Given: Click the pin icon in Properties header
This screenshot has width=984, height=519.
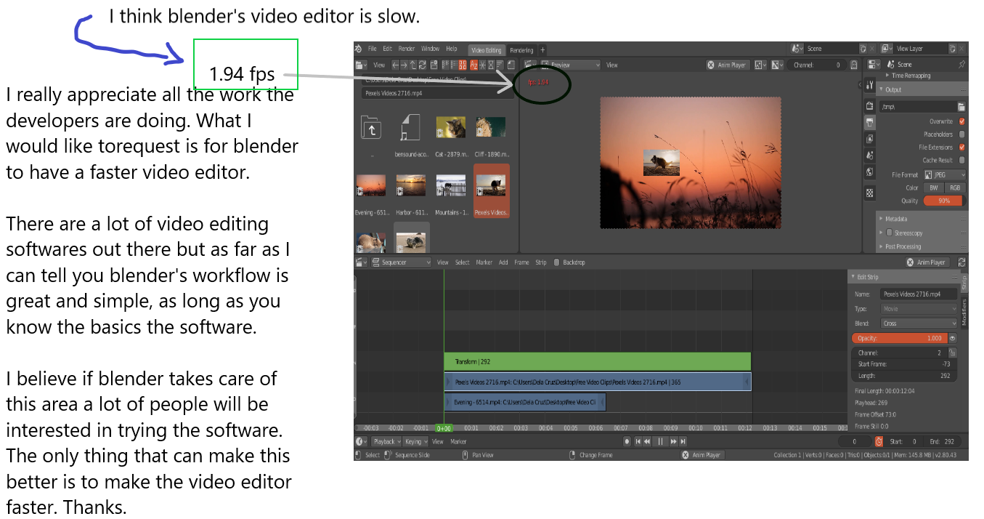Looking at the screenshot, I should [961, 65].
